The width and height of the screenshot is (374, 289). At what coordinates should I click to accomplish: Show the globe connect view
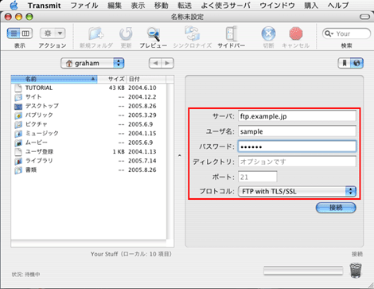(356, 63)
